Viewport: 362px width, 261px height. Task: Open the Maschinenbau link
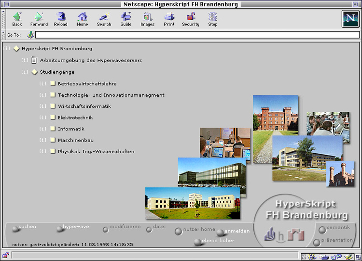76,140
